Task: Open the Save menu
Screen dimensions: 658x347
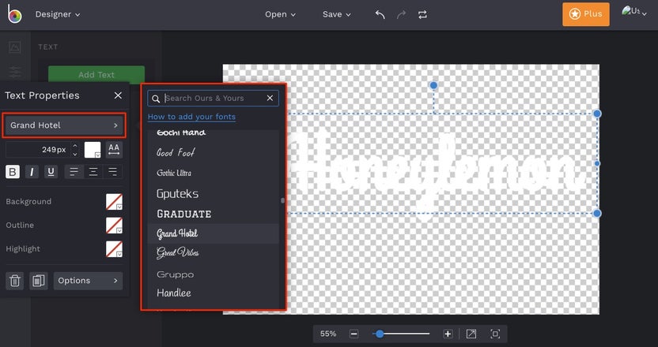Action: tap(337, 14)
